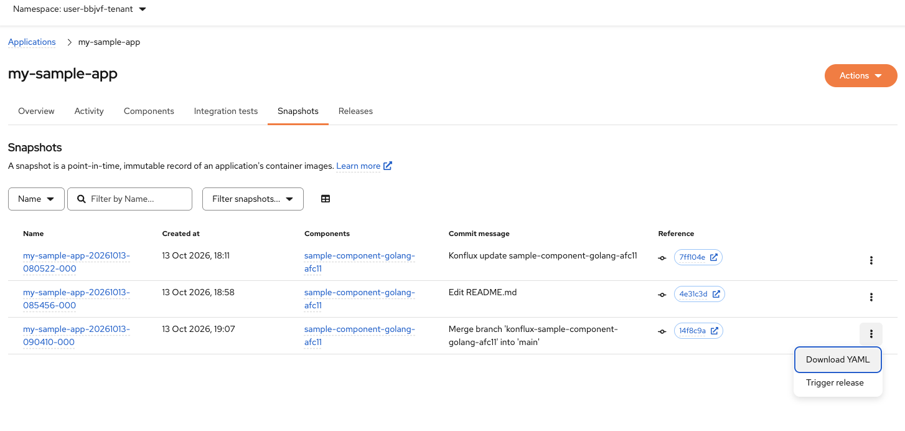Close kebab menu for snapshot 090410-000
The width and height of the screenshot is (905, 431).
click(871, 334)
